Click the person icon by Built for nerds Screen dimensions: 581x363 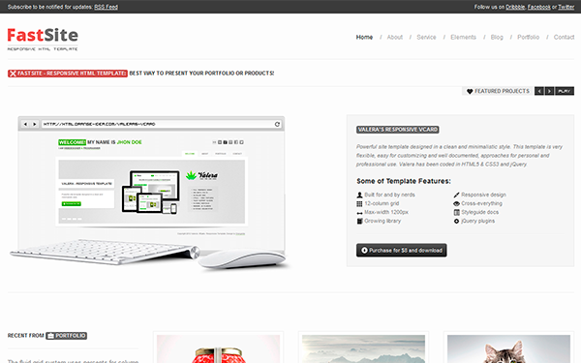tap(359, 195)
